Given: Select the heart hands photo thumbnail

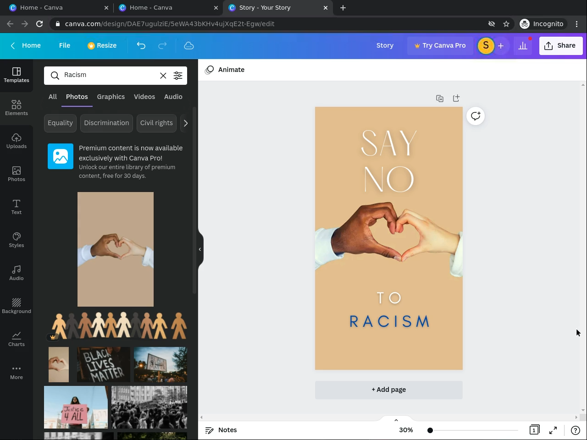Looking at the screenshot, I should pyautogui.click(x=116, y=249).
